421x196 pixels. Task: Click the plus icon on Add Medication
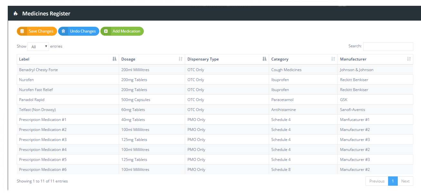click(106, 31)
